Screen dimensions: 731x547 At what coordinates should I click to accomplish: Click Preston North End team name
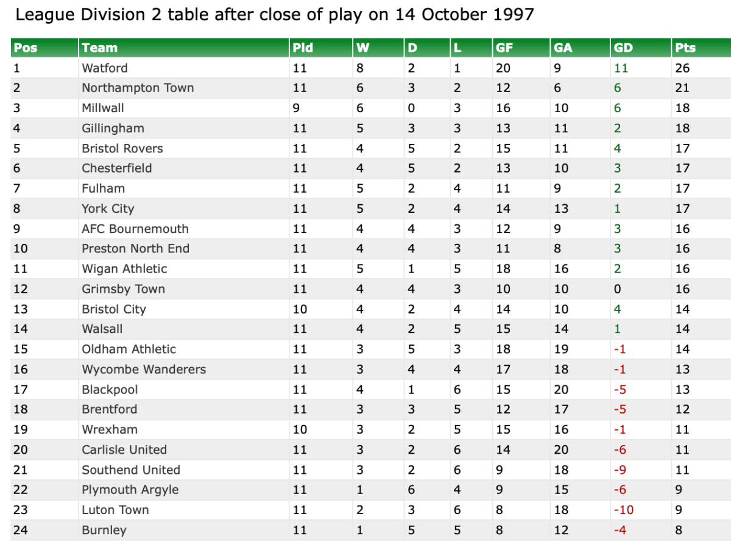coord(135,249)
